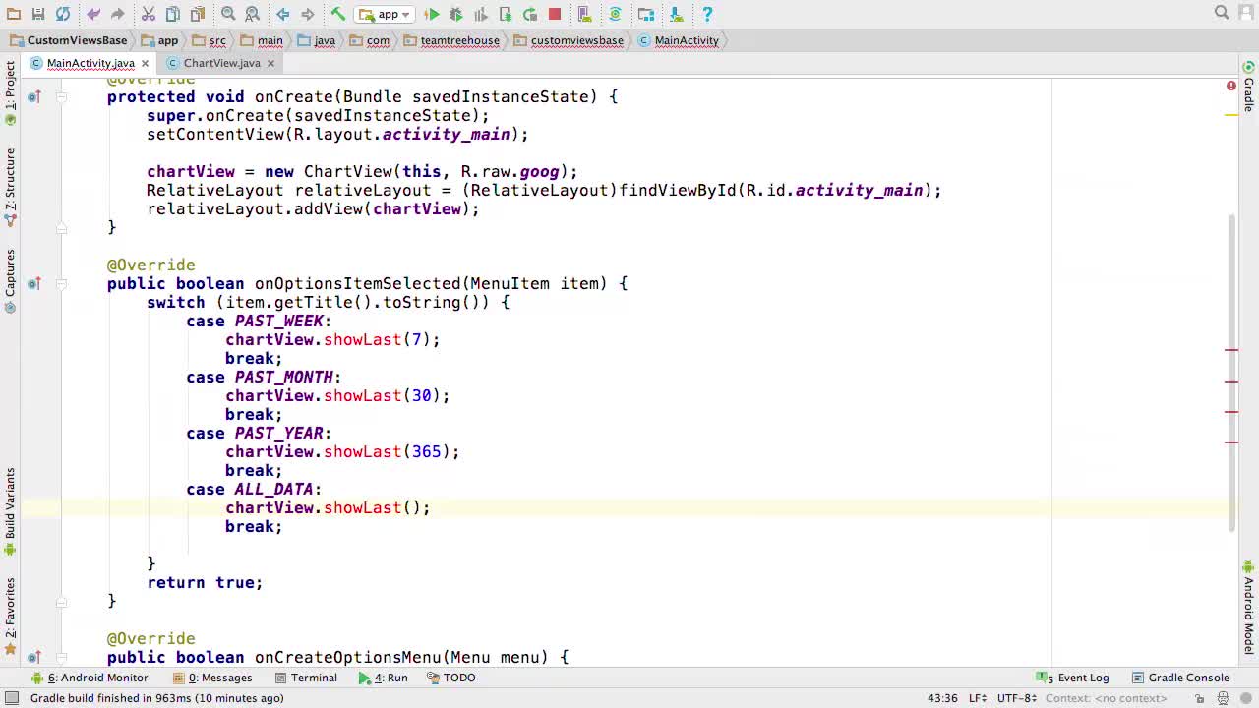Click the Run with Coverage icon
Viewport: 1259px width, 708px height.
click(481, 14)
